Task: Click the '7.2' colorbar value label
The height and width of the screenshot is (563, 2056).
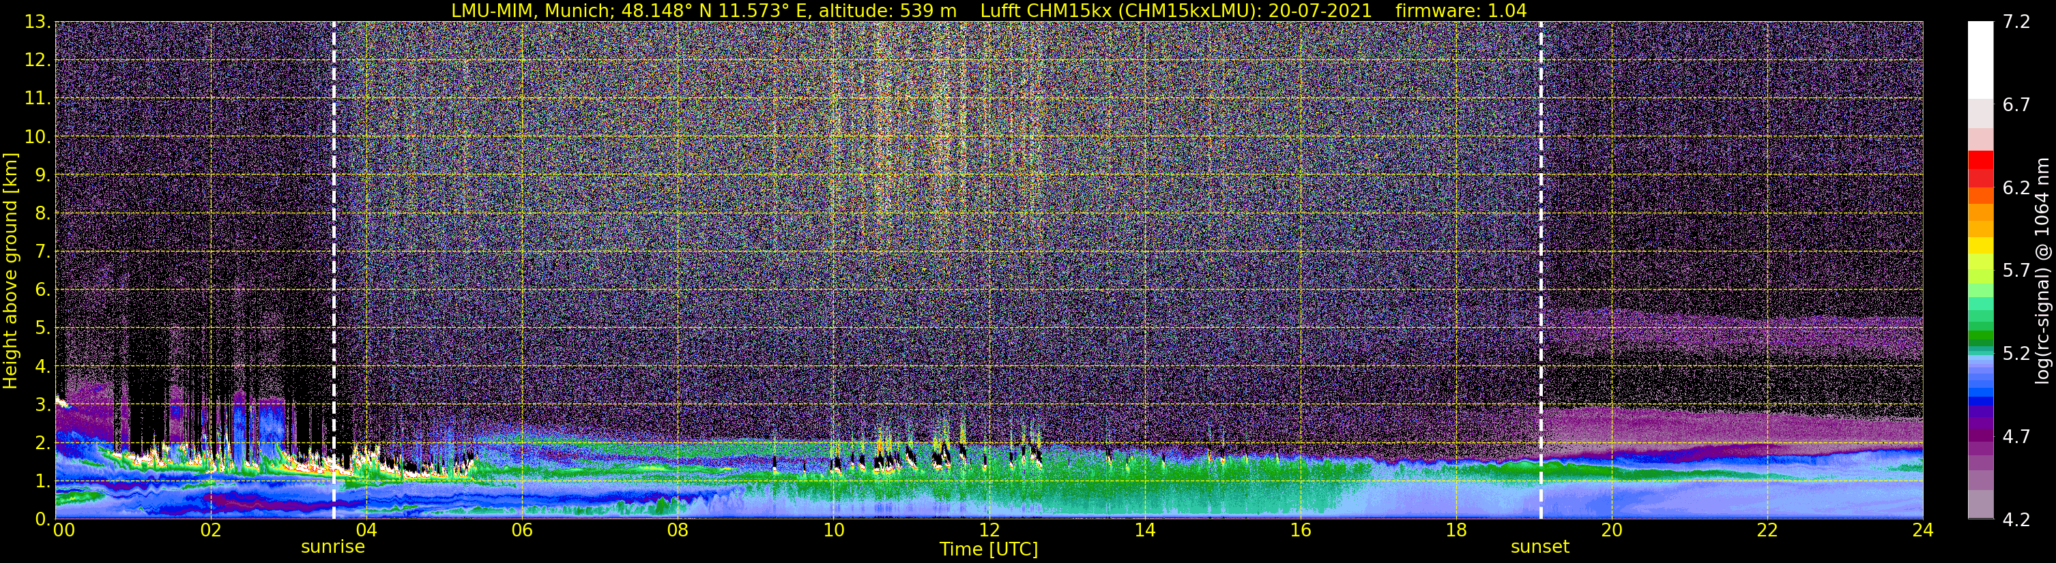Action: pos(2016,22)
